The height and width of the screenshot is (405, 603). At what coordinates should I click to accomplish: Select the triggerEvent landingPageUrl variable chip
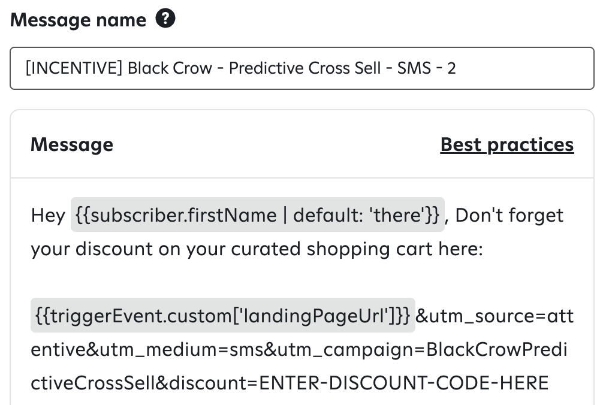click(222, 316)
